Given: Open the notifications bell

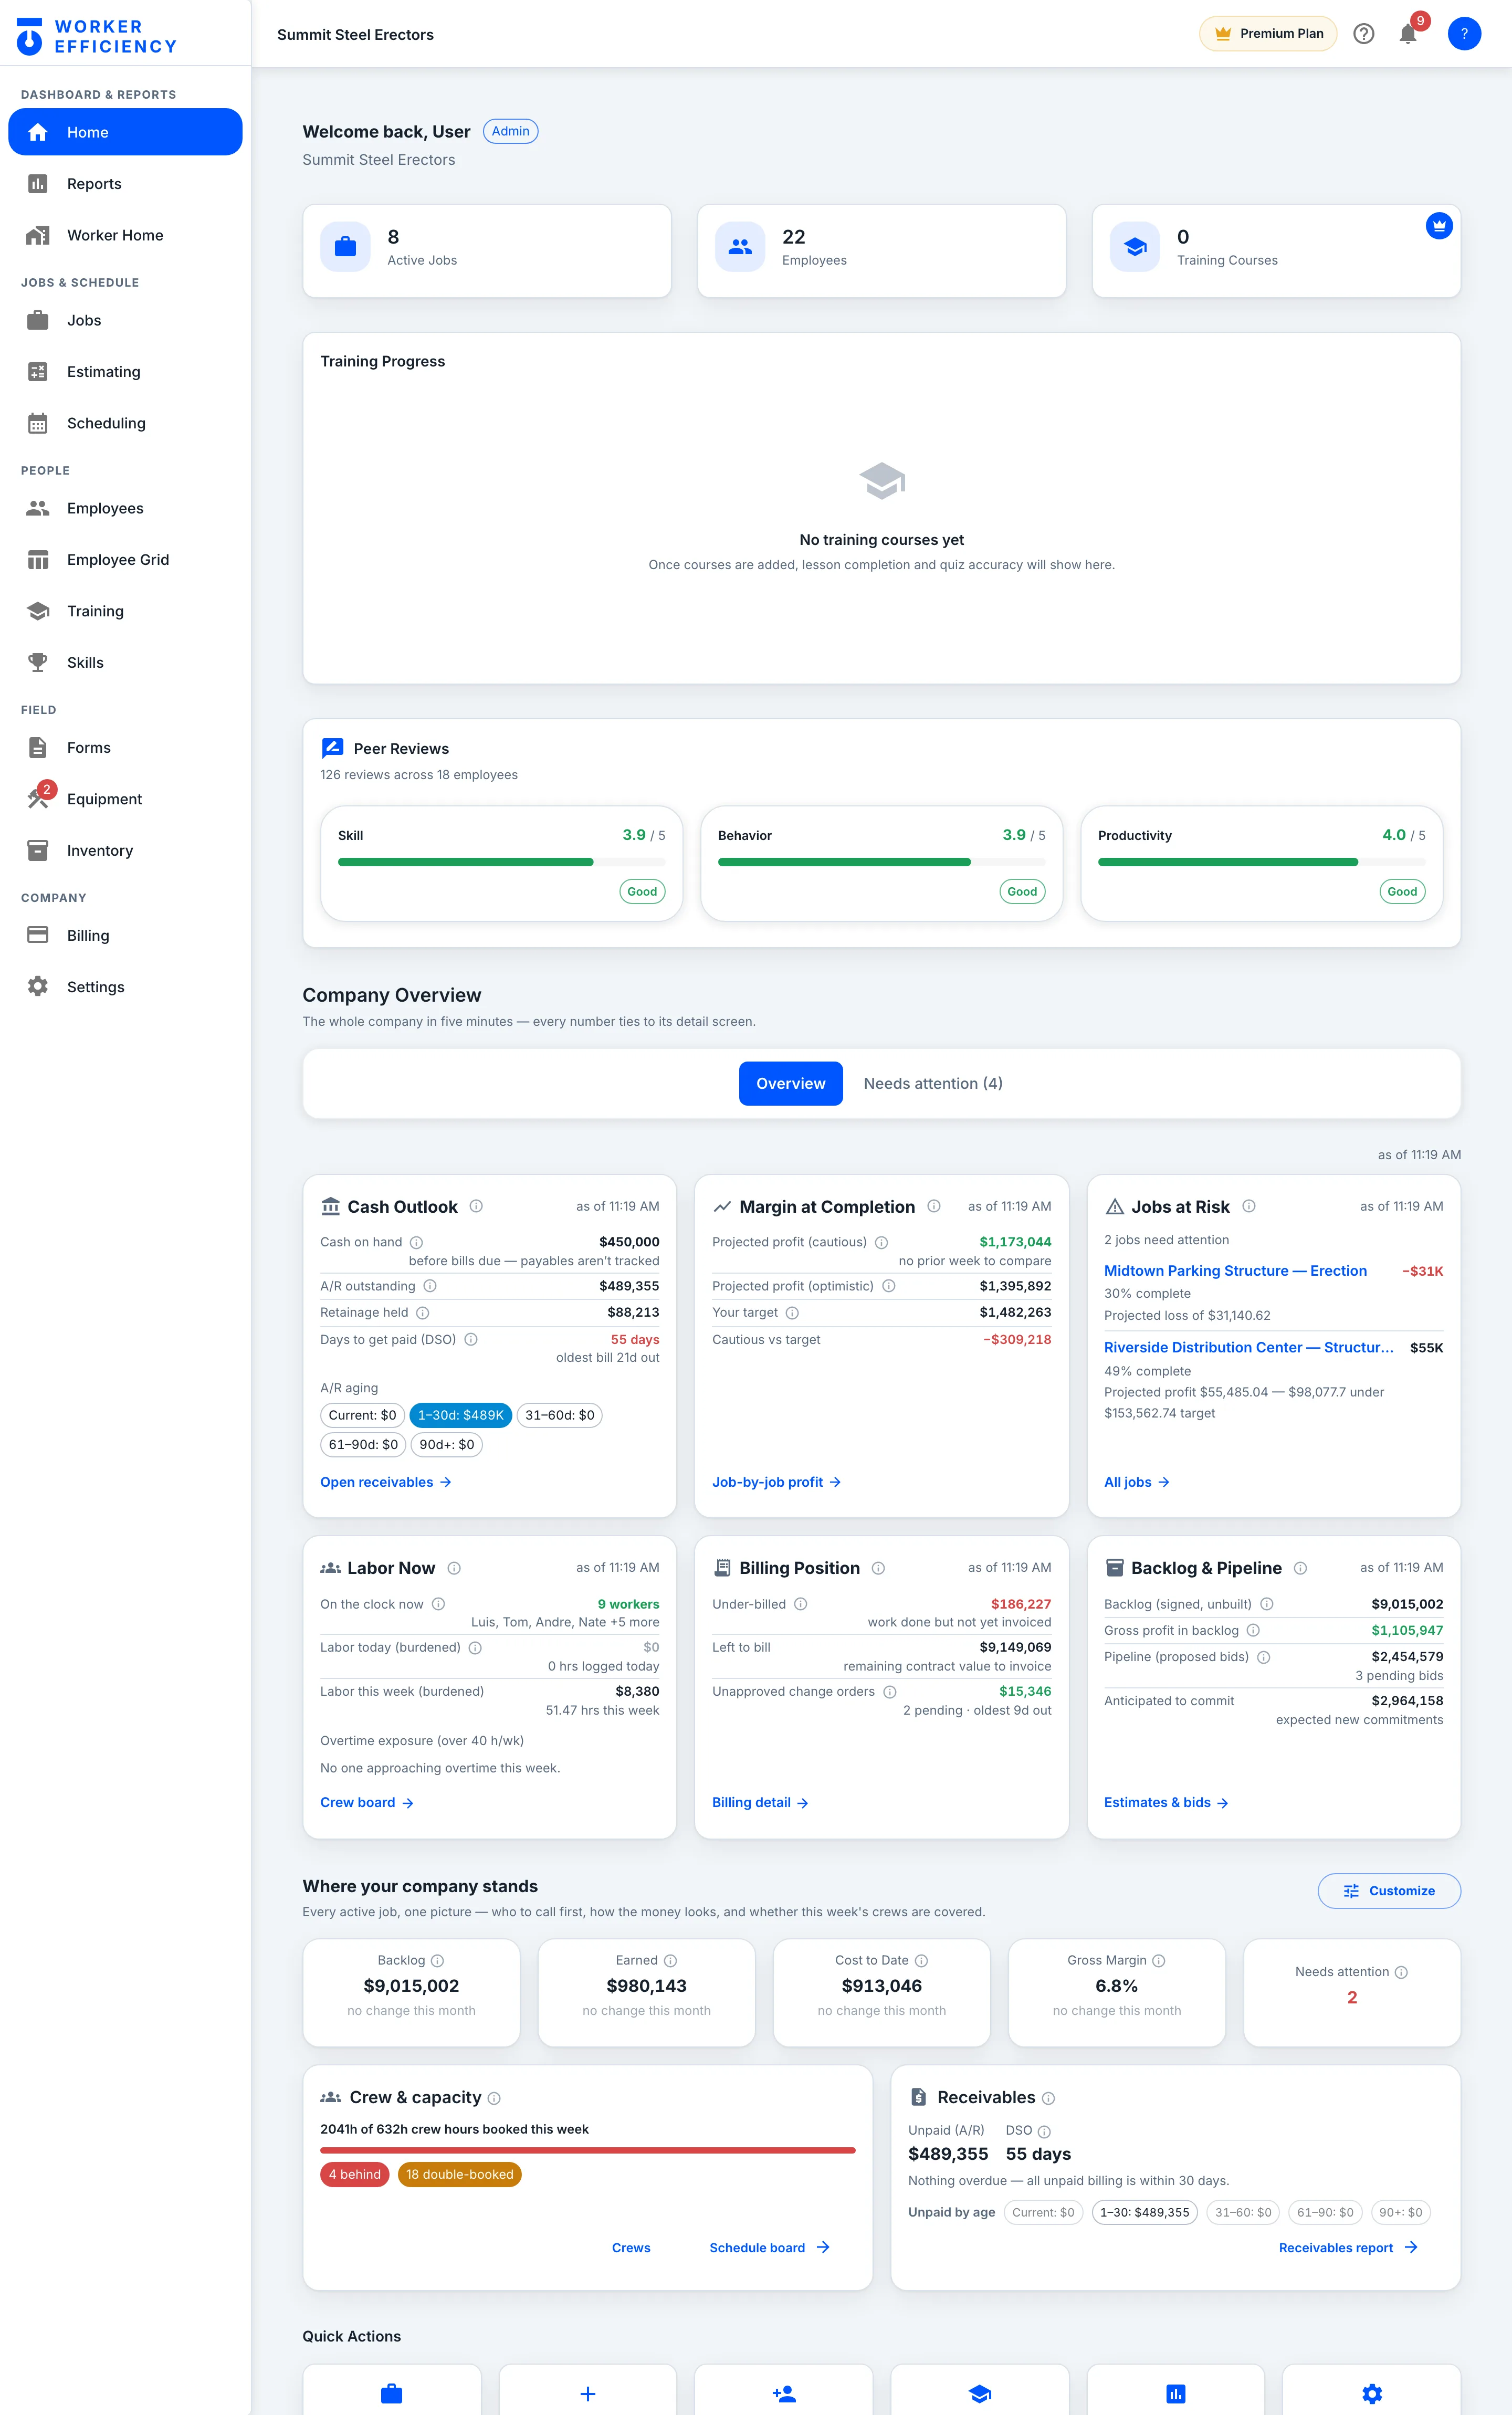Looking at the screenshot, I should click(1407, 34).
